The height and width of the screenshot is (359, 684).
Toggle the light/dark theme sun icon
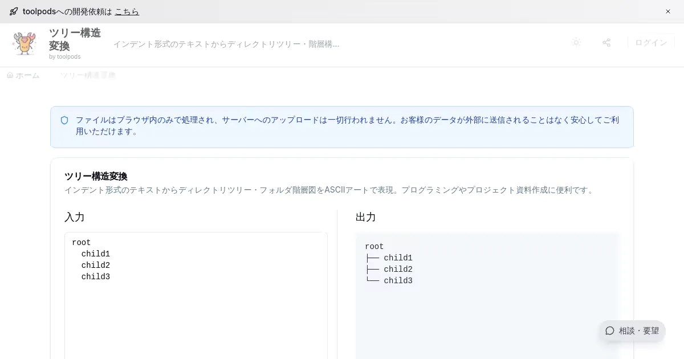[x=576, y=43]
